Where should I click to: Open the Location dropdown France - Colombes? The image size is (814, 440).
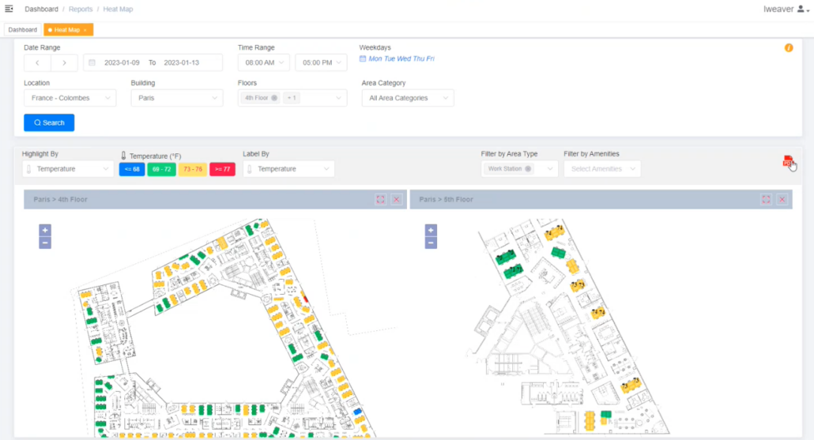click(70, 98)
